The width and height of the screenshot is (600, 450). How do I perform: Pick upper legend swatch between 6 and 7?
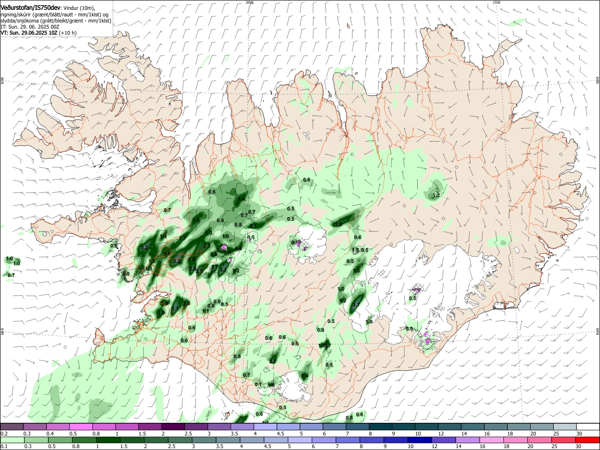[334, 427]
